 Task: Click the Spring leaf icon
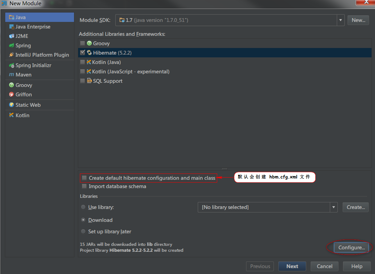tap(11, 45)
